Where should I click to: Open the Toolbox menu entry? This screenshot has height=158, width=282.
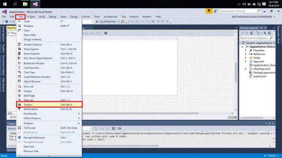[x=49, y=104]
